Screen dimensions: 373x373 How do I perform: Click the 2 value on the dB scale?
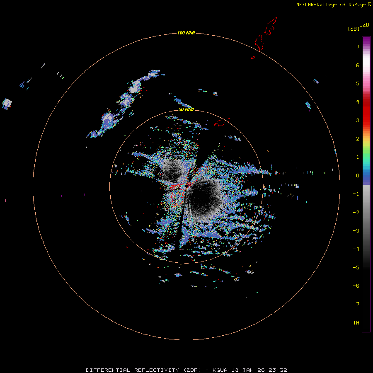[358, 139]
